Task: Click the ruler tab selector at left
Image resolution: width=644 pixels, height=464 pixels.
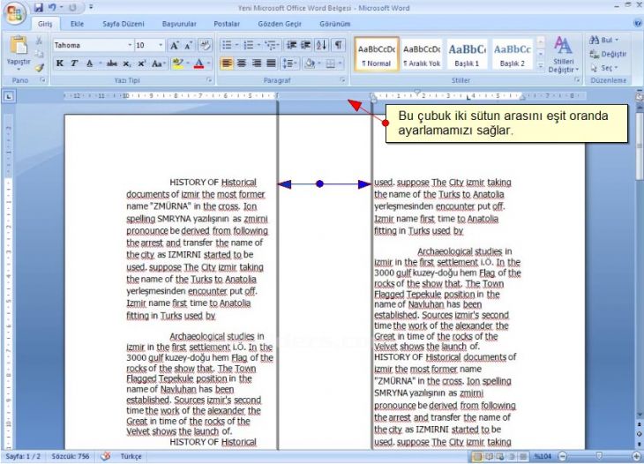Action: pyautogui.click(x=9, y=96)
